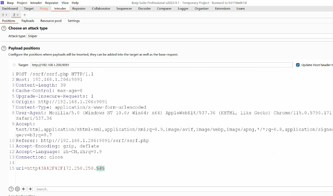Switch to the Payloads sub-tab
The image size is (333, 196).
(x=28, y=21)
